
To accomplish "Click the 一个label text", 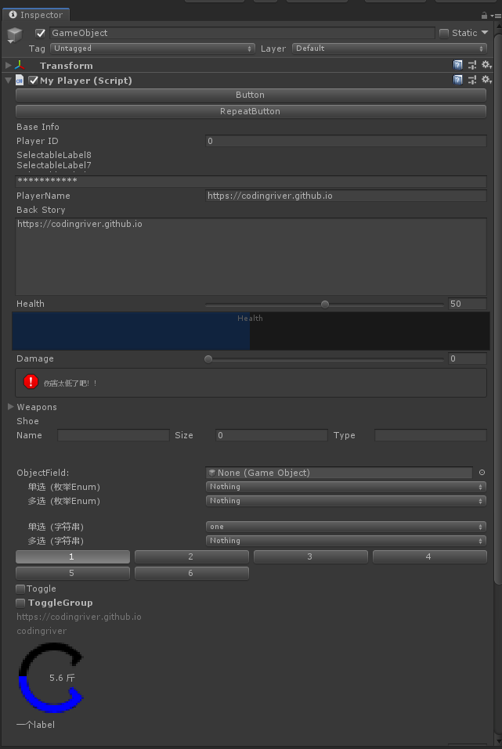I will click(x=35, y=725).
